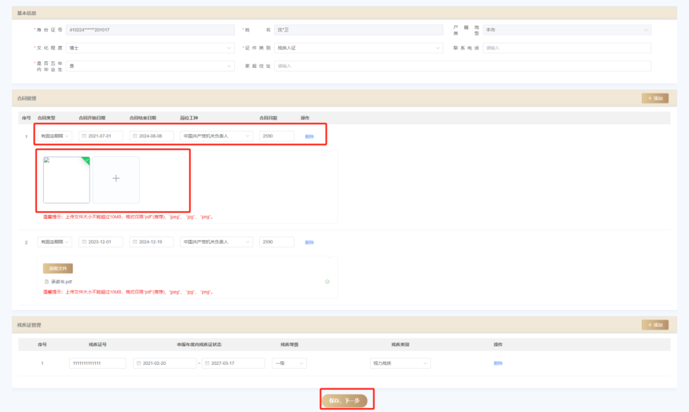Open calendar icon of 2024-08-08 end date
The image size is (689, 412).
(x=135, y=136)
